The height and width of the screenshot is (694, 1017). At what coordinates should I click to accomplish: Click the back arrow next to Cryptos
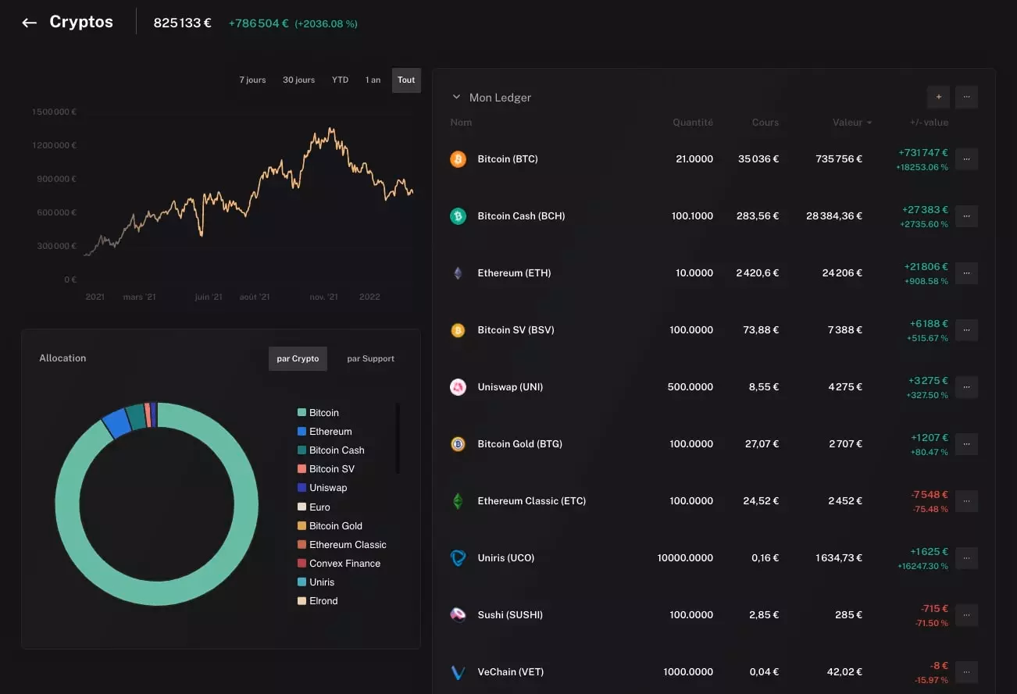click(29, 22)
